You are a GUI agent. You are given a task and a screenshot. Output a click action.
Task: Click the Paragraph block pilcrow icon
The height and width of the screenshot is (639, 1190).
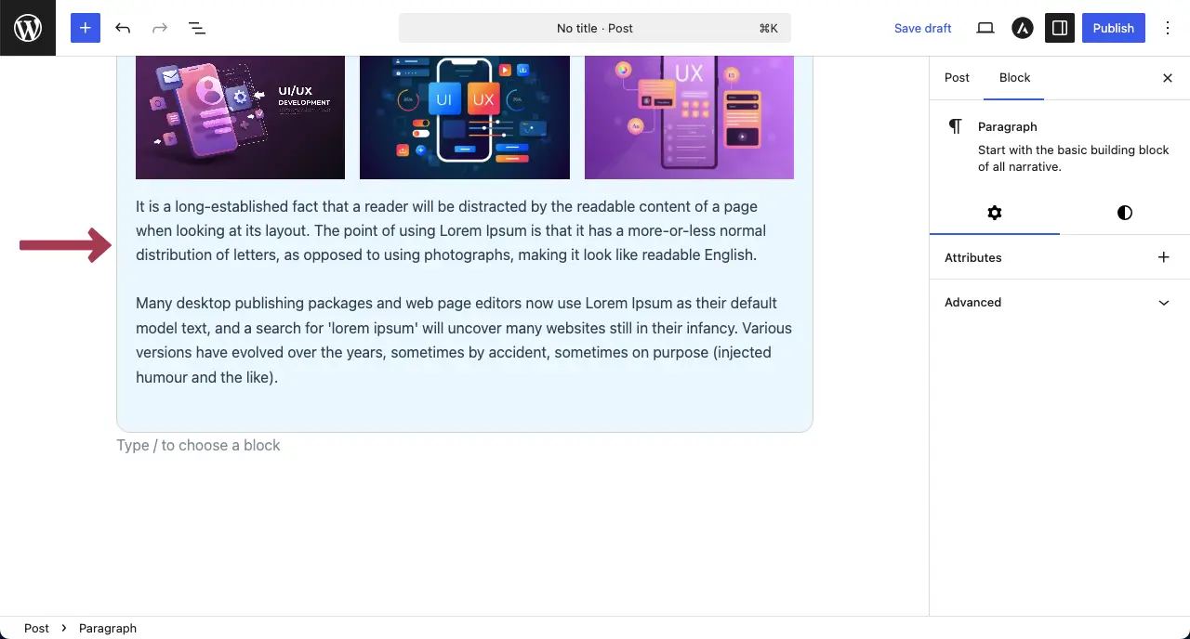[955, 126]
